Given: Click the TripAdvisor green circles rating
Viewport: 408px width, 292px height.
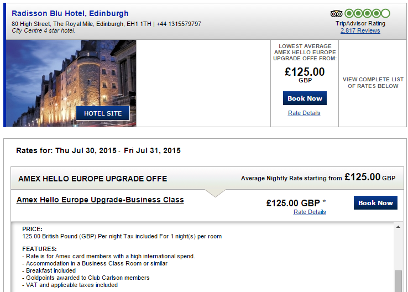Looking at the screenshot, I should click(368, 13).
